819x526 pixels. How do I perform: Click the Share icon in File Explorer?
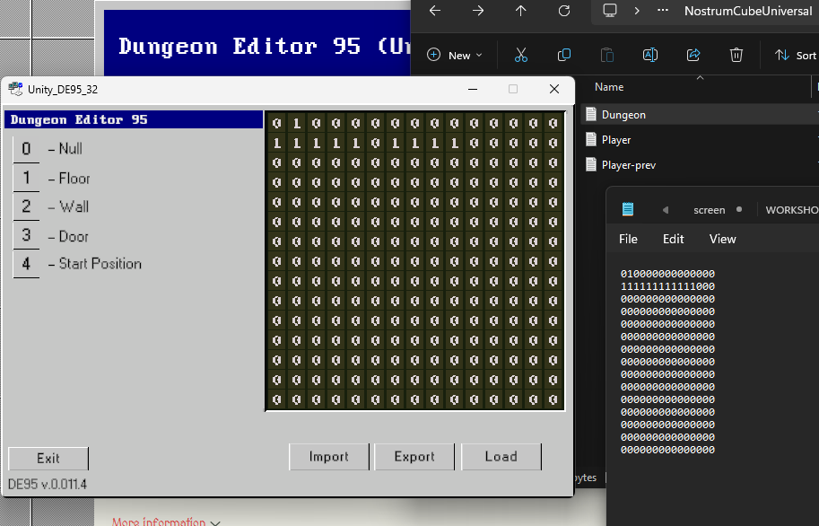click(x=693, y=55)
